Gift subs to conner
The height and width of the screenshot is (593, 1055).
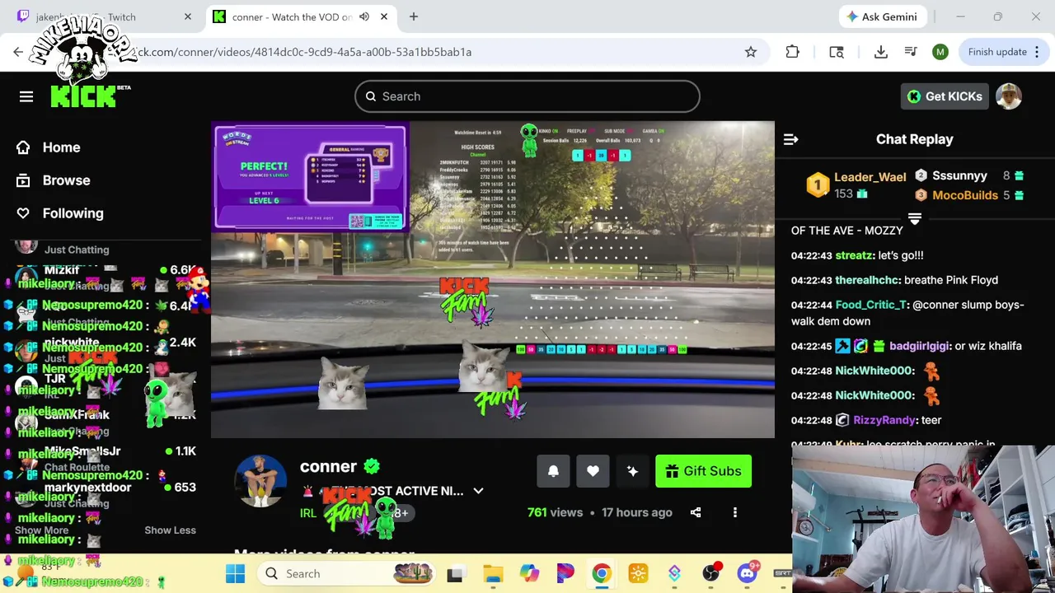coord(703,471)
